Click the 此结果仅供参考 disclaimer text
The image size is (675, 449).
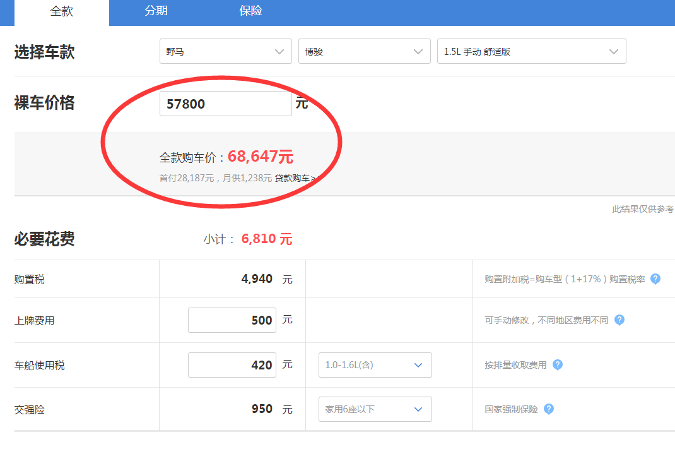click(643, 209)
